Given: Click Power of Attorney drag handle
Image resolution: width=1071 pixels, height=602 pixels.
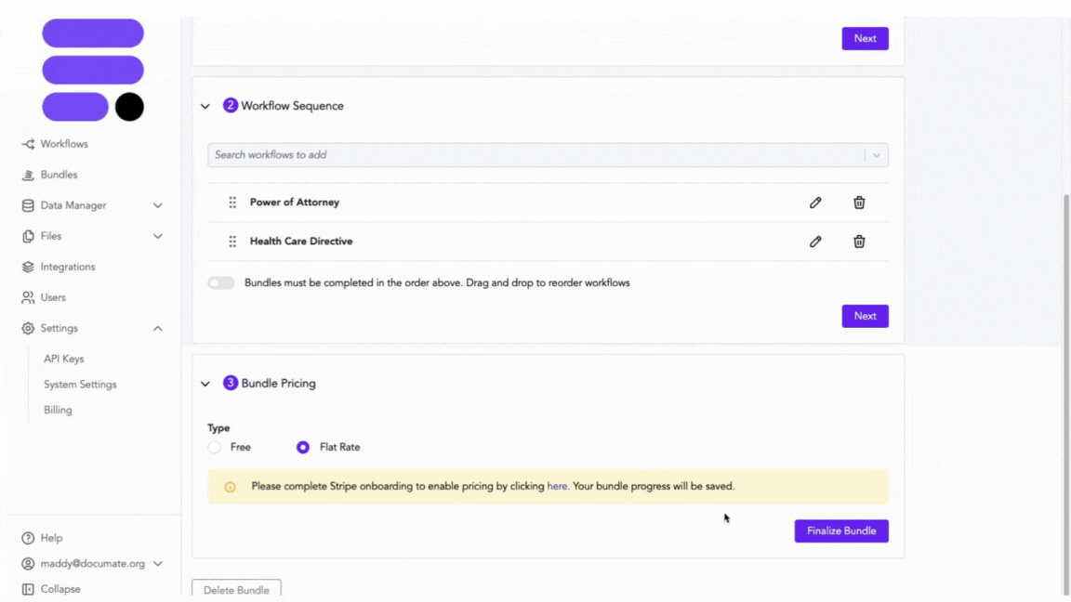Looking at the screenshot, I should [233, 203].
